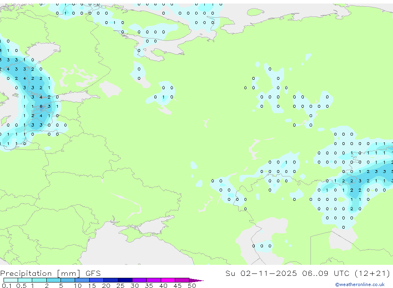
Task: Select the 40–45 mm magenta legend swatch
Action: coord(168,280)
